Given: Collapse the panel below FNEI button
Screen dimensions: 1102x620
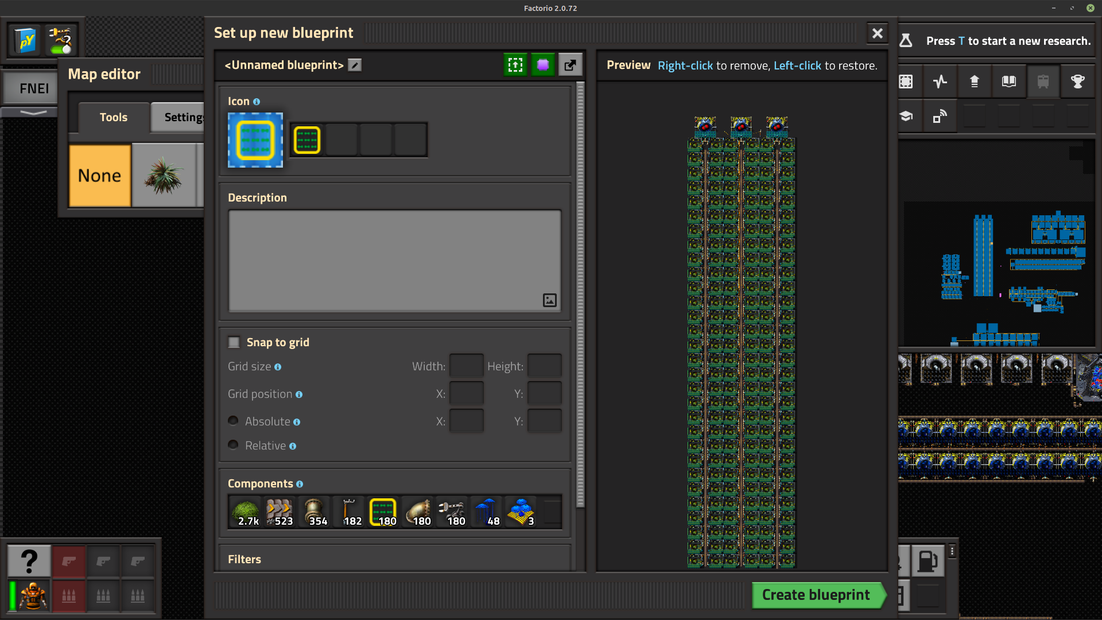Looking at the screenshot, I should tap(33, 113).
